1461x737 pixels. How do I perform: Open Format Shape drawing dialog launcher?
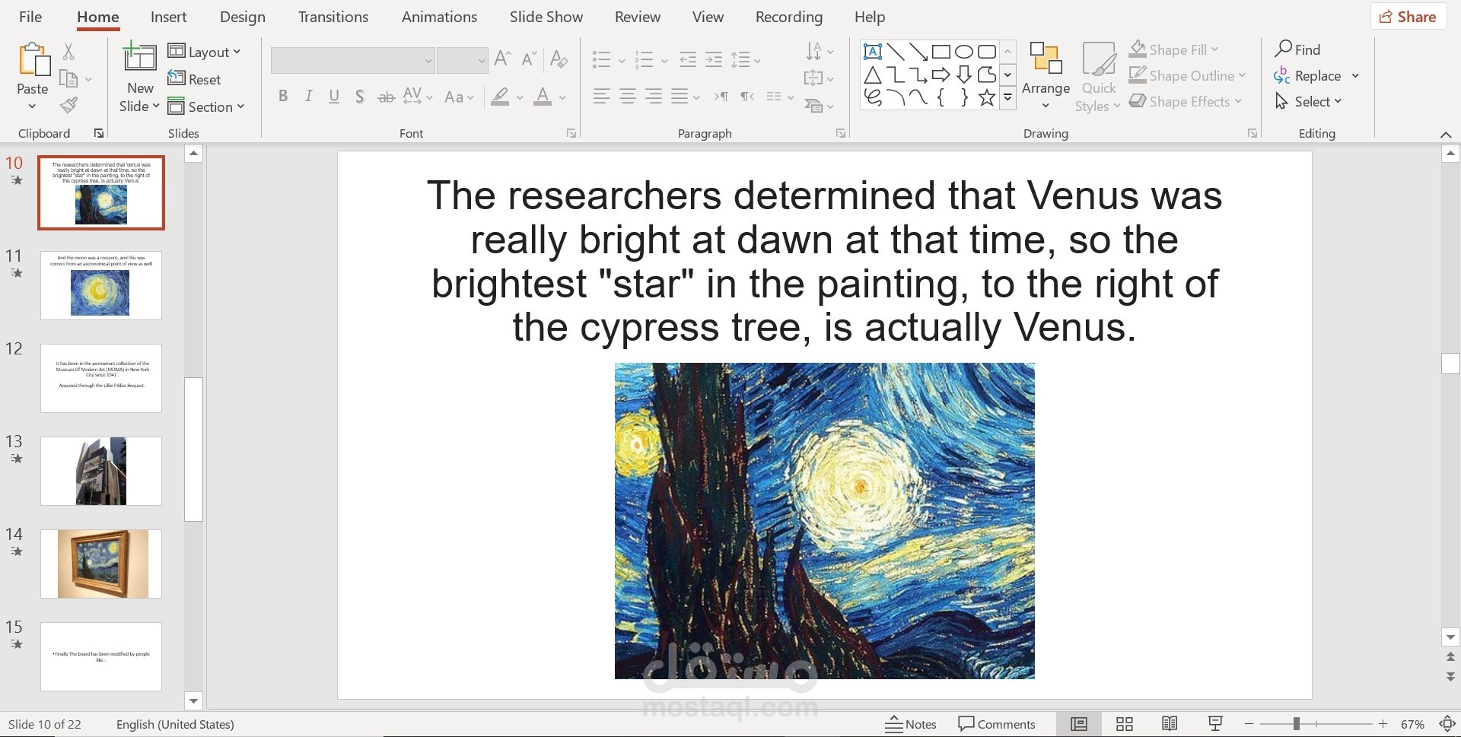(x=1253, y=133)
